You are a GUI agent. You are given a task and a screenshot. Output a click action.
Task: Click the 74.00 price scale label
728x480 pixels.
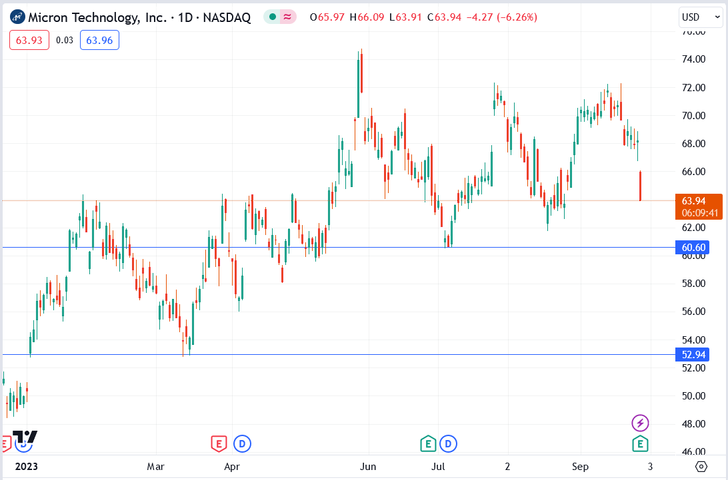point(693,59)
